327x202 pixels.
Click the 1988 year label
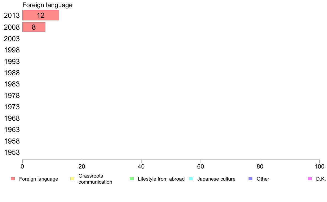pyautogui.click(x=12, y=73)
